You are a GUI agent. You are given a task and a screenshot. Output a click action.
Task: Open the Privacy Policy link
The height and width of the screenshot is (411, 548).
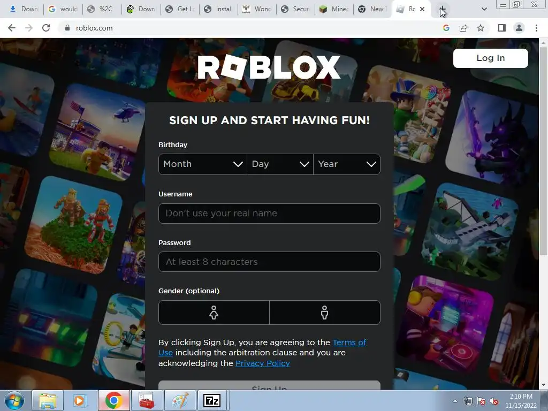pos(262,363)
